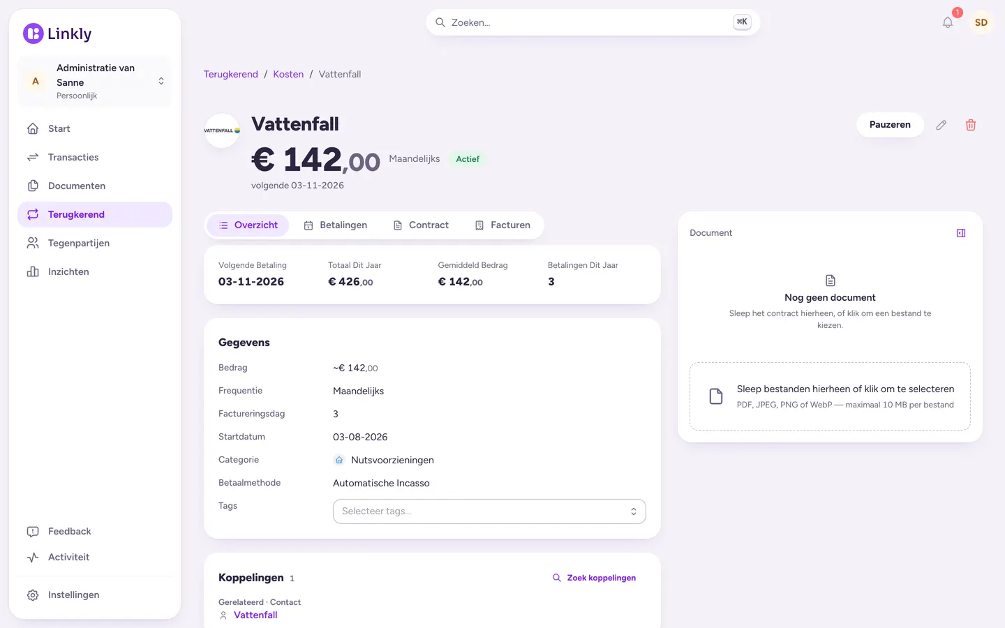Click the red trash delete icon
Screen dimensions: 1005x628
971,125
